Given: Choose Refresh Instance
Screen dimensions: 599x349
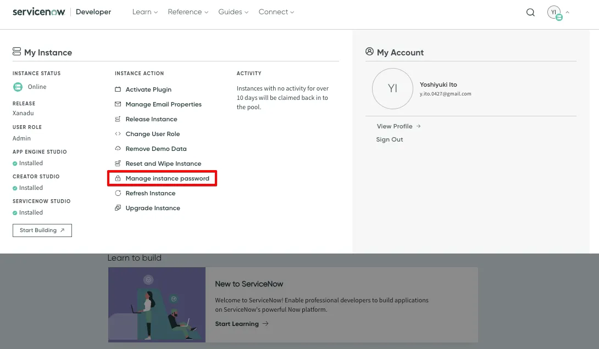Looking at the screenshot, I should 151,193.
